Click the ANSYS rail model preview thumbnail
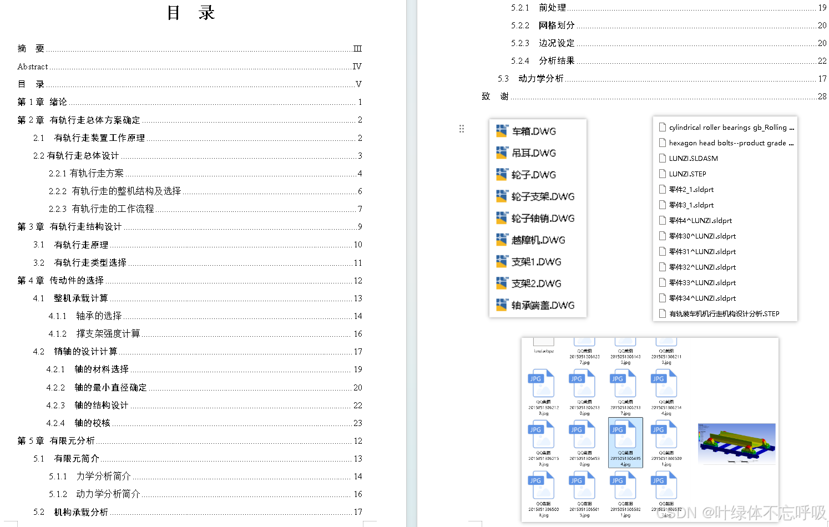 point(736,444)
